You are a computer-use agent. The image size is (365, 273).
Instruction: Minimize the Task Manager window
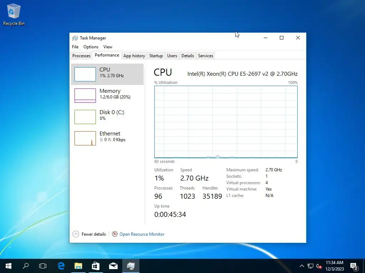(265, 38)
